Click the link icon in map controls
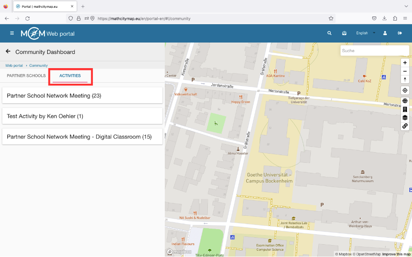The width and height of the screenshot is (412, 257). (x=405, y=126)
